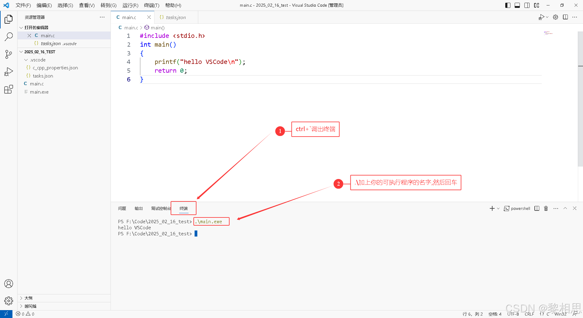Close the terminal panel
The height and width of the screenshot is (318, 583).
point(574,208)
